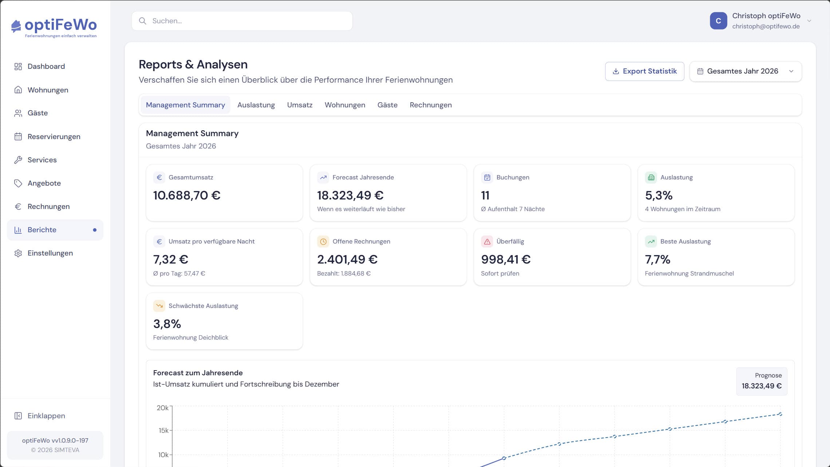Select the Gäste report tab
Screen dimensions: 830x467
387,105
